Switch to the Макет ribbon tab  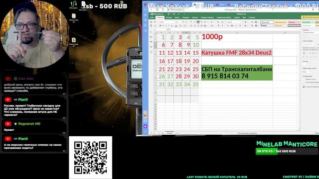point(177,18)
